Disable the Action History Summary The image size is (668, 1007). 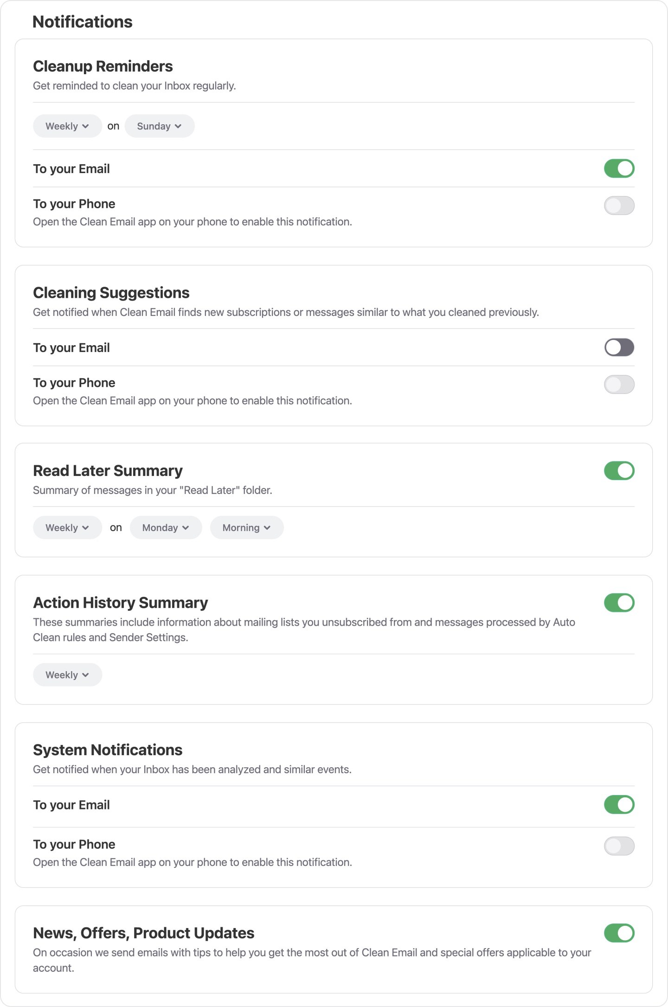pyautogui.click(x=619, y=603)
